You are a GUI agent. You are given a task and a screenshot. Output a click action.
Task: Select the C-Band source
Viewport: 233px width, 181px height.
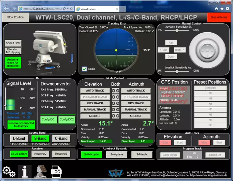click(x=61, y=139)
